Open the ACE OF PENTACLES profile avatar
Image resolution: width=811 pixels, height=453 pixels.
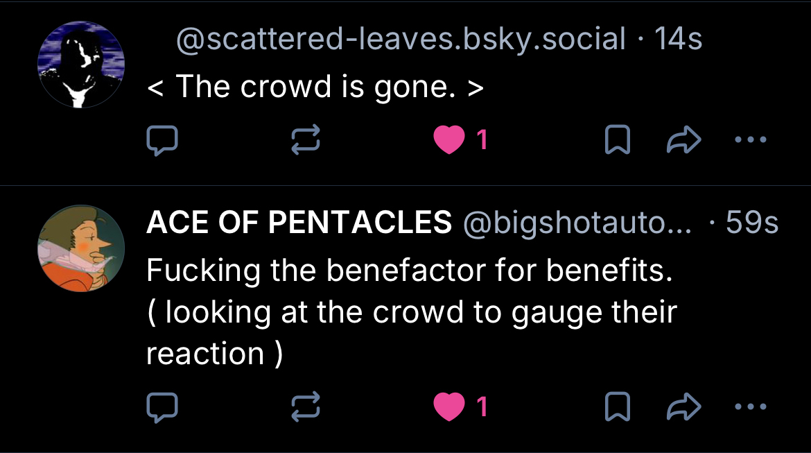(81, 248)
